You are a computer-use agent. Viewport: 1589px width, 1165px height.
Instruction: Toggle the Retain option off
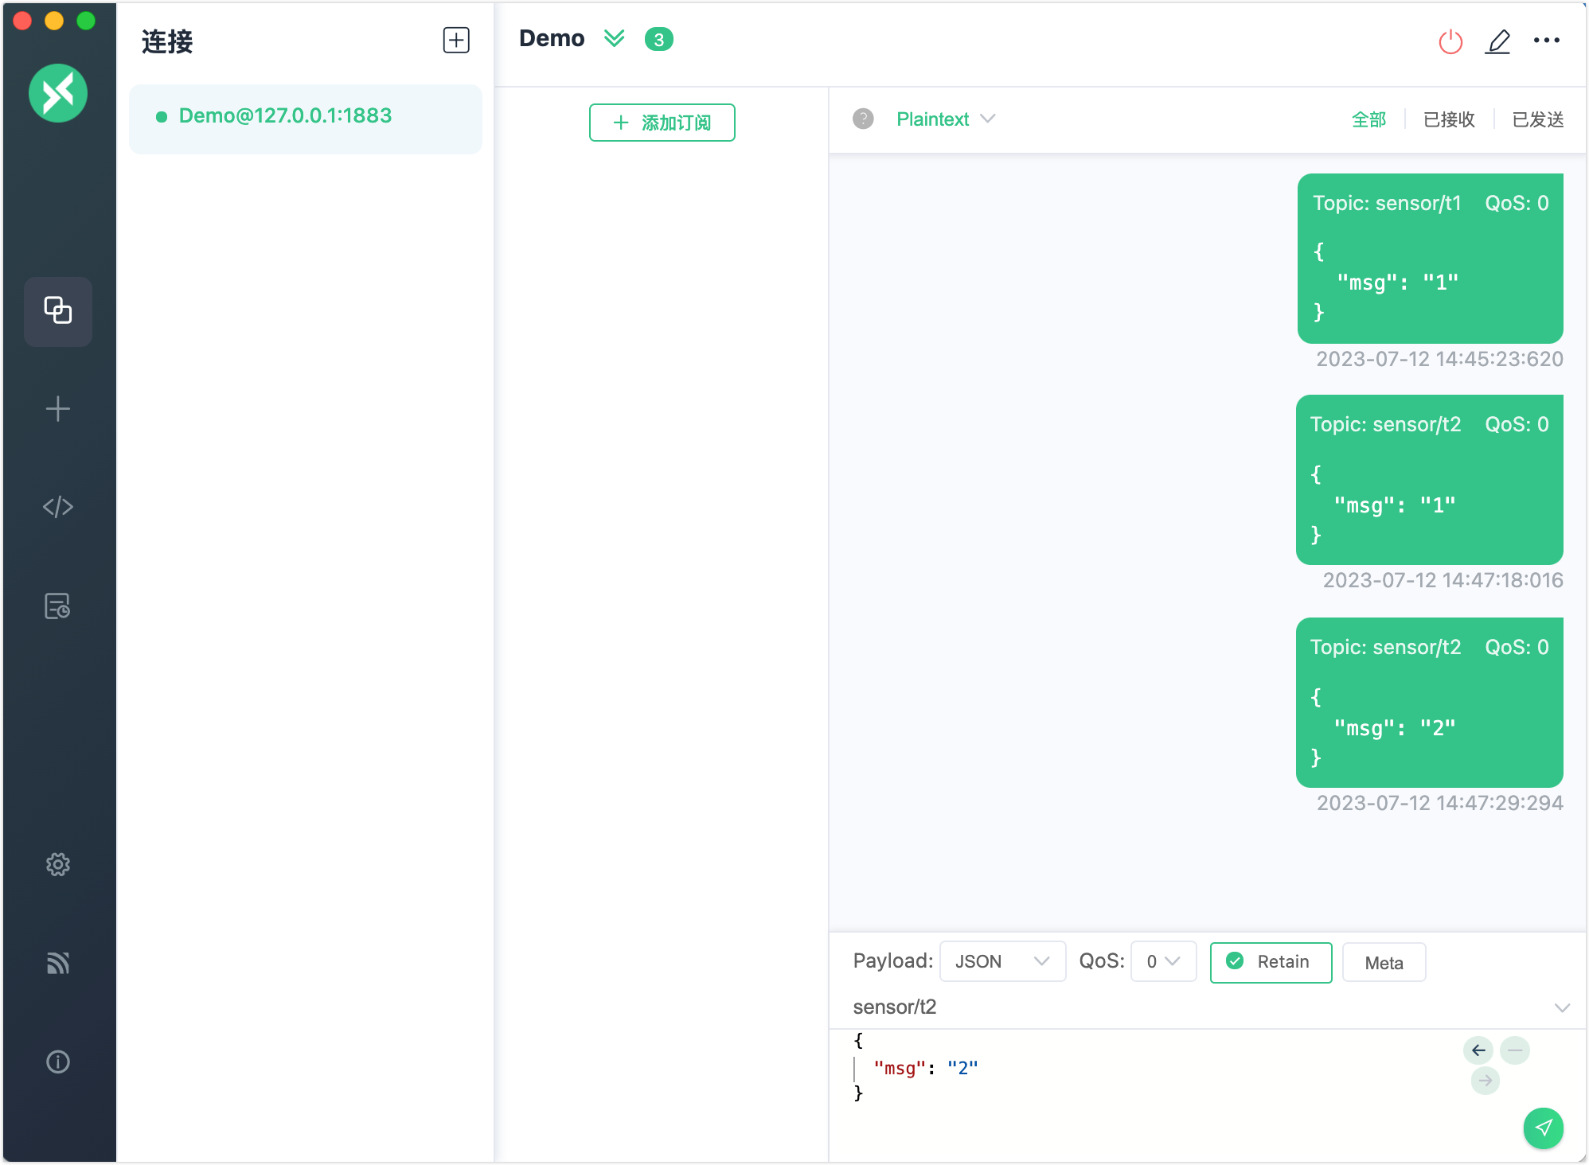click(1271, 962)
